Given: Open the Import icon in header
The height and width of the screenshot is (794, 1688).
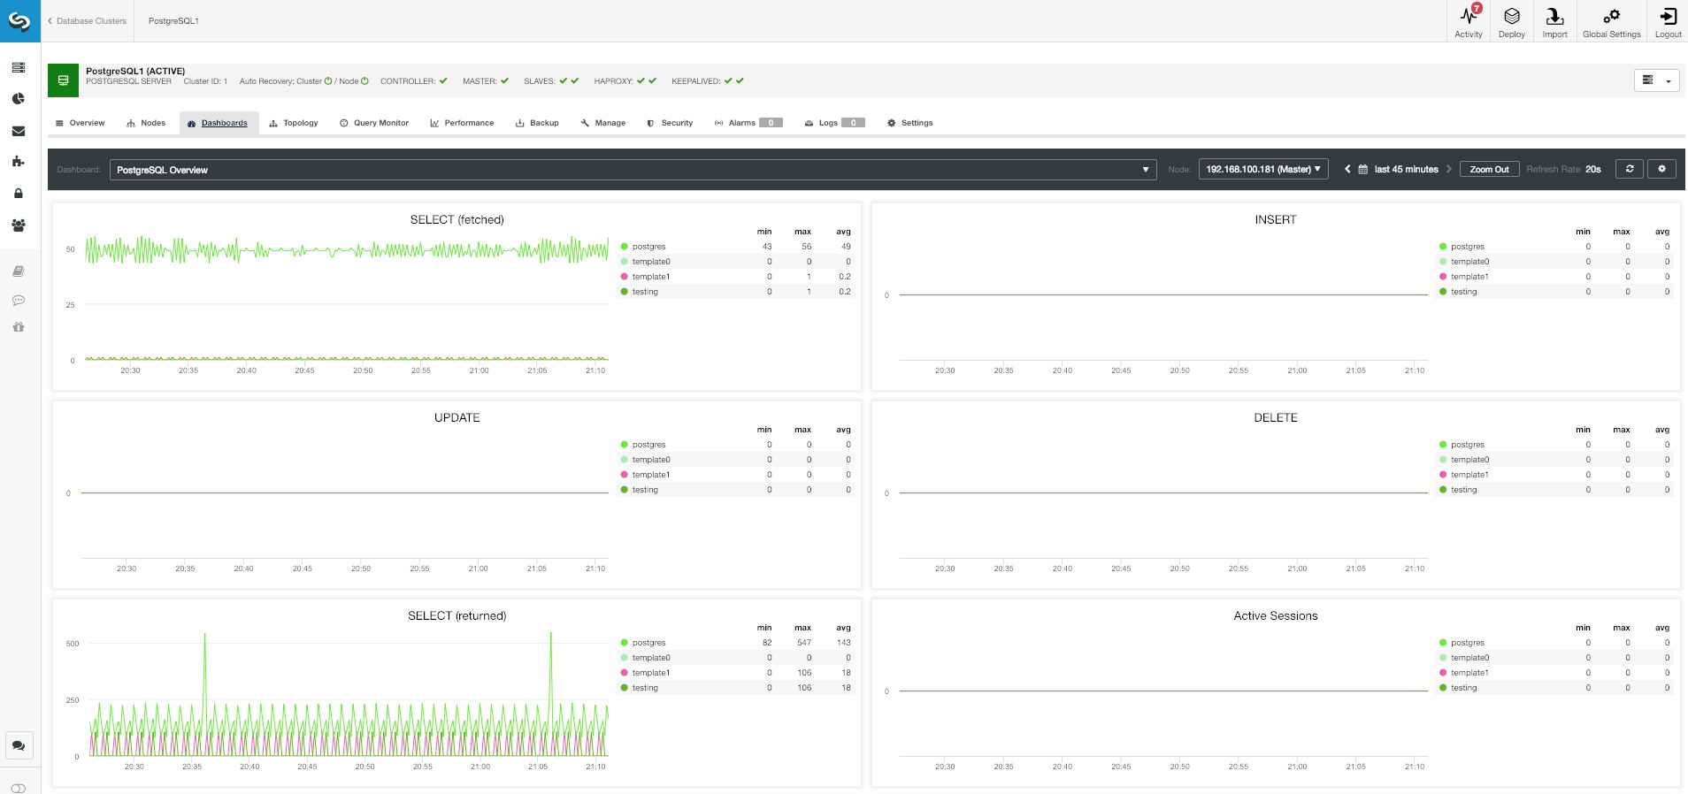Looking at the screenshot, I should 1554,21.
